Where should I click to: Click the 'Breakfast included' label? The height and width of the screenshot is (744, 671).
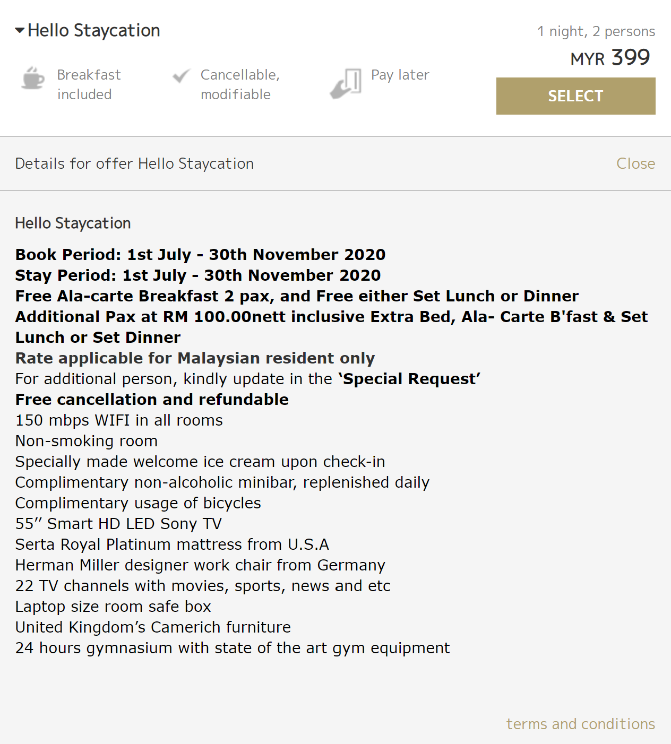pos(89,84)
